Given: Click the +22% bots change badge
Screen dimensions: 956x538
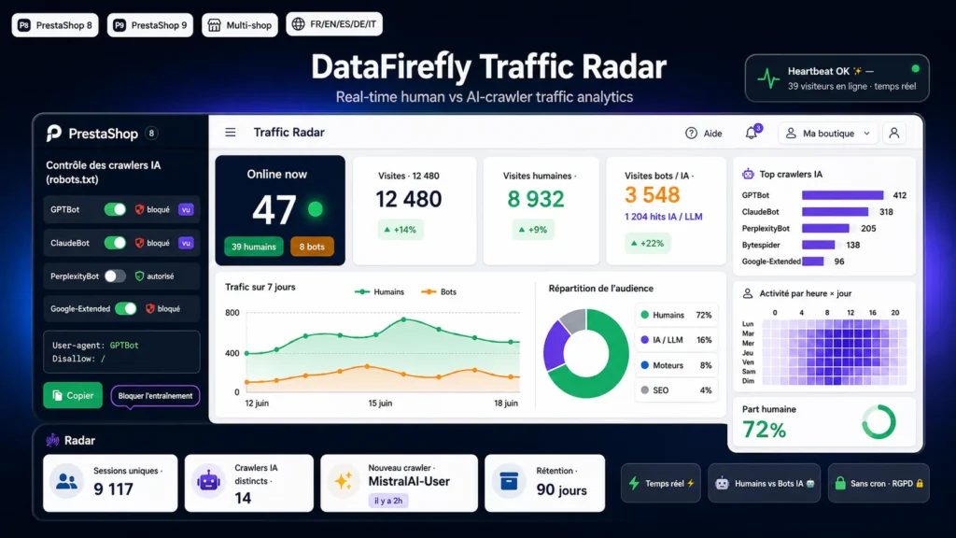Looking at the screenshot, I should click(x=647, y=243).
